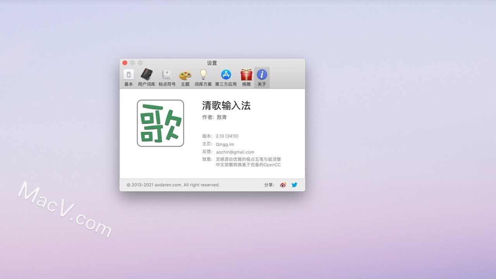This screenshot has height=279, width=496.
Task: Open the 标点符号 punctuation settings pane
Action: (167, 77)
